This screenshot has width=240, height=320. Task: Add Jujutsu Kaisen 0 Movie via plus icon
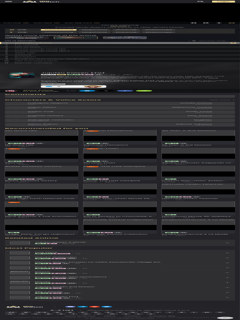pyautogui.click(x=227, y=243)
